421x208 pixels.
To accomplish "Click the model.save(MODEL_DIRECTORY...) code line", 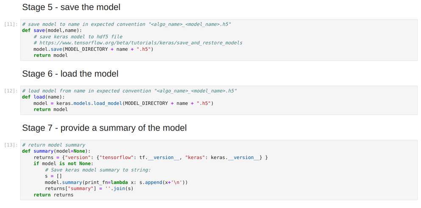I will 93,49.
